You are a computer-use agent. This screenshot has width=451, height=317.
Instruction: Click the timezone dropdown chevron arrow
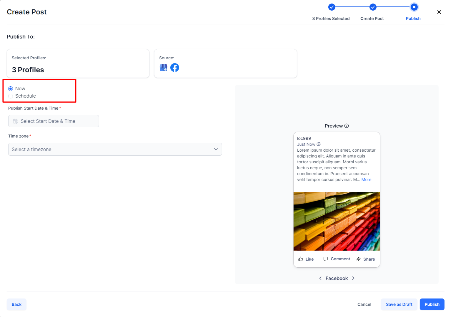tap(216, 149)
